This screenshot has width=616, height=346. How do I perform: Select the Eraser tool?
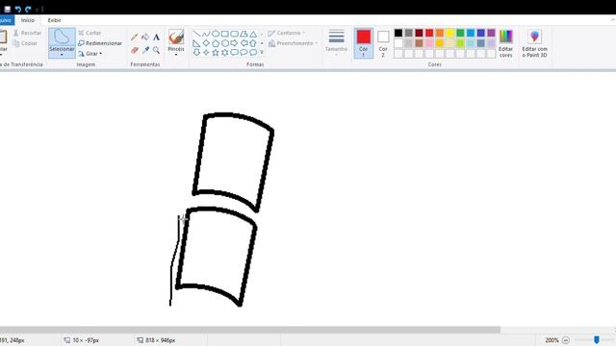click(x=135, y=50)
